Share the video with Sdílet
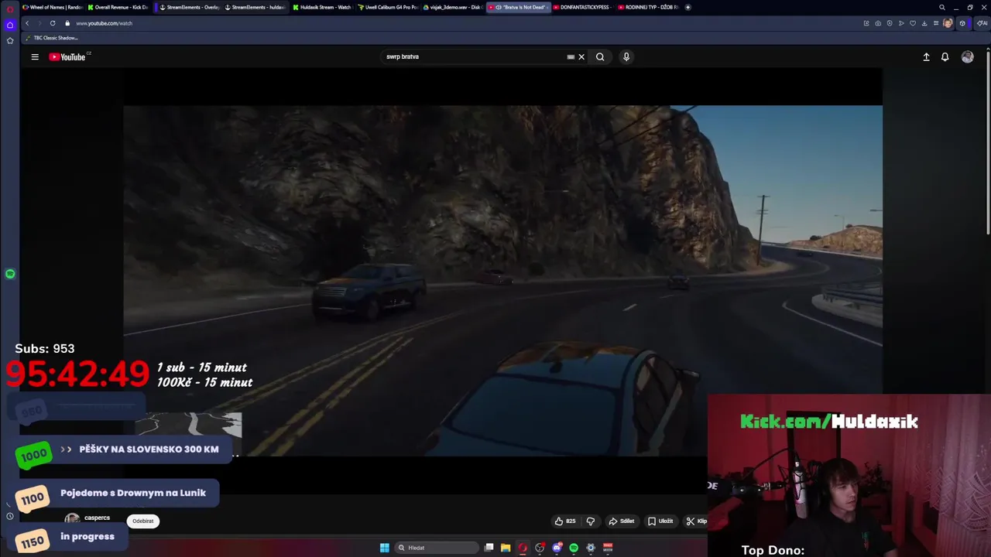Image resolution: width=991 pixels, height=557 pixels. [x=622, y=521]
